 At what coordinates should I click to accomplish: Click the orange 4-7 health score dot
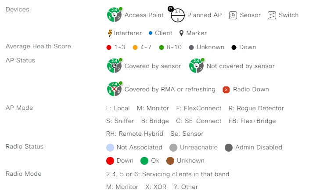tap(135, 47)
